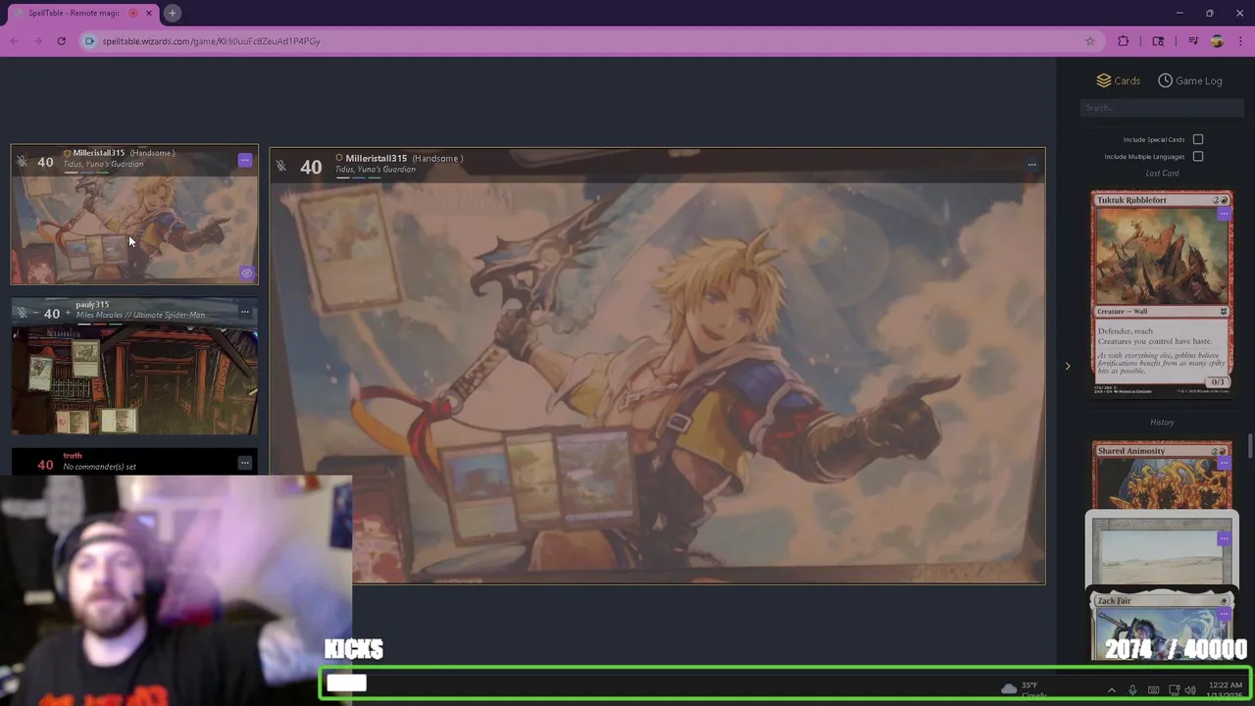
Task: Show hidden system tray icons
Action: click(1111, 690)
